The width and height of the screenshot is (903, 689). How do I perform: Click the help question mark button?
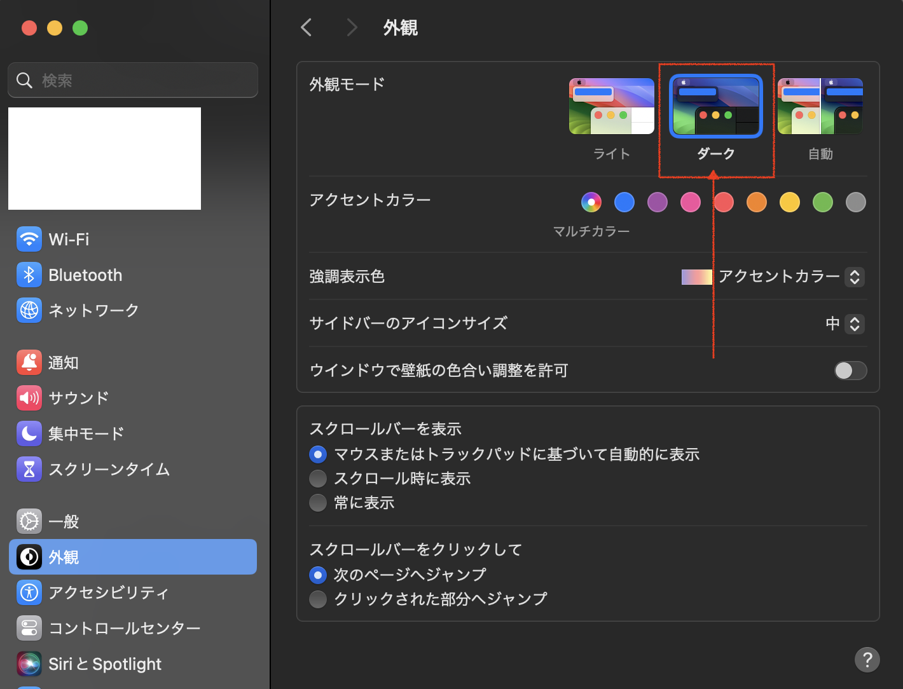point(867,660)
